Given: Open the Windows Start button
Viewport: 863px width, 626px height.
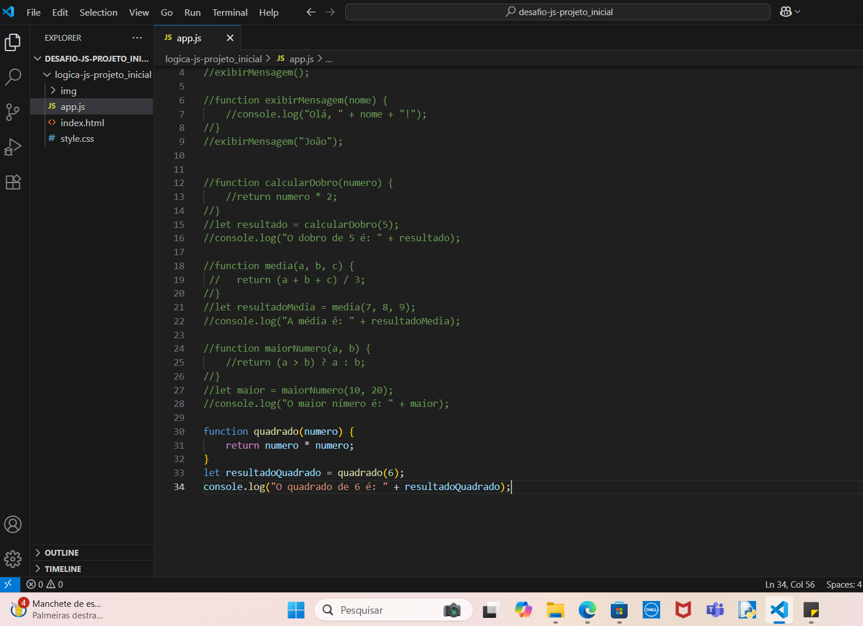Looking at the screenshot, I should (296, 610).
